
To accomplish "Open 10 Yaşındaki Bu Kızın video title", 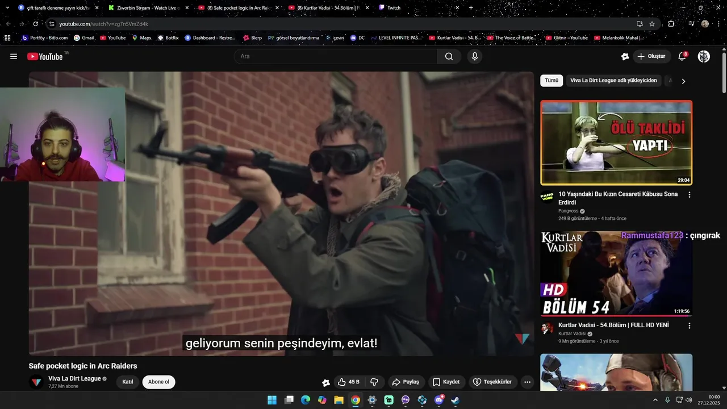I will coord(618,198).
